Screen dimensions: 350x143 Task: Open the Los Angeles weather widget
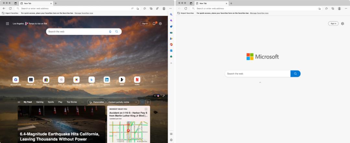click(x=30, y=23)
